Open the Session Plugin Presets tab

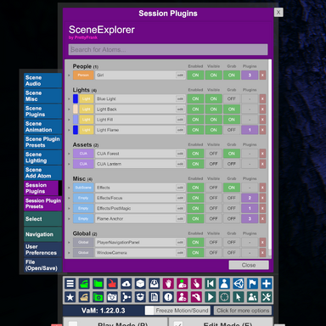pyautogui.click(x=42, y=204)
